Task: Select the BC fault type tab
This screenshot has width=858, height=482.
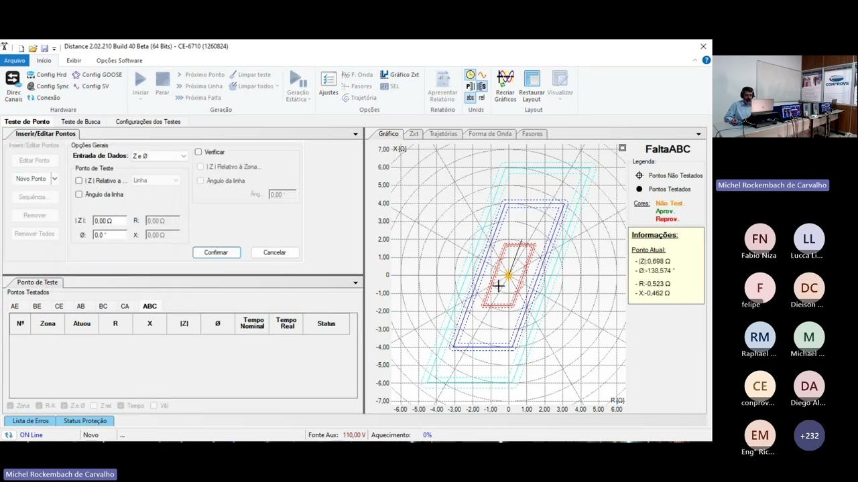Action: (x=103, y=307)
